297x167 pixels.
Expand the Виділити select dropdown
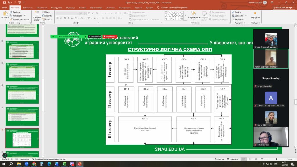point(239,19)
